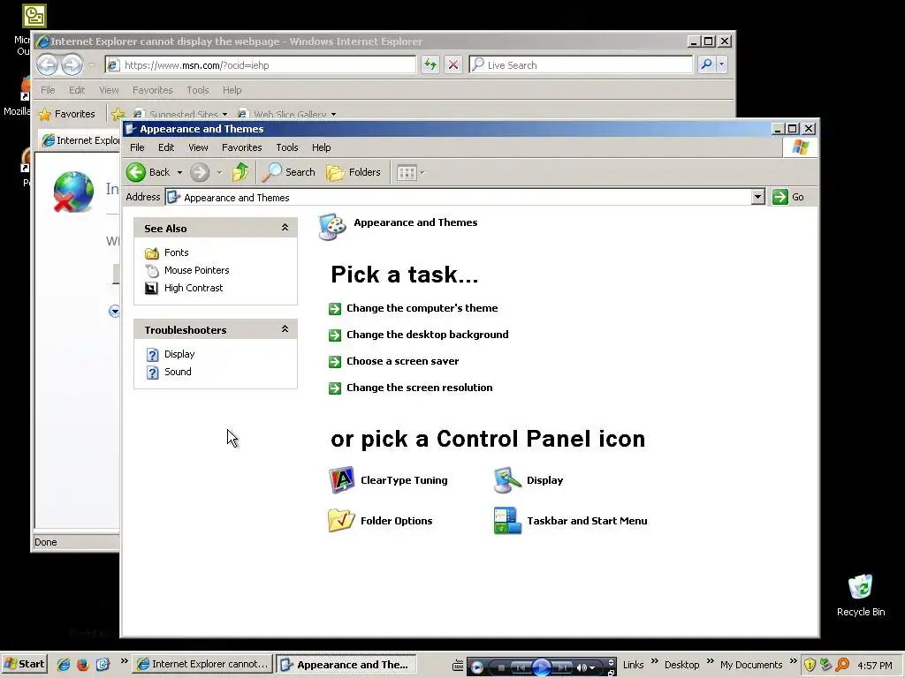Image resolution: width=905 pixels, height=678 pixels.
Task: Open High Contrast settings link
Action: coord(194,288)
